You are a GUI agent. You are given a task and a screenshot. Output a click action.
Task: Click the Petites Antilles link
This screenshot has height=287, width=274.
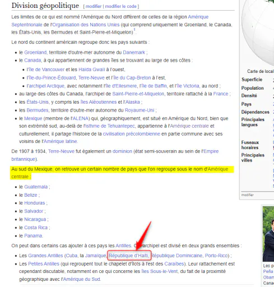click(44, 264)
